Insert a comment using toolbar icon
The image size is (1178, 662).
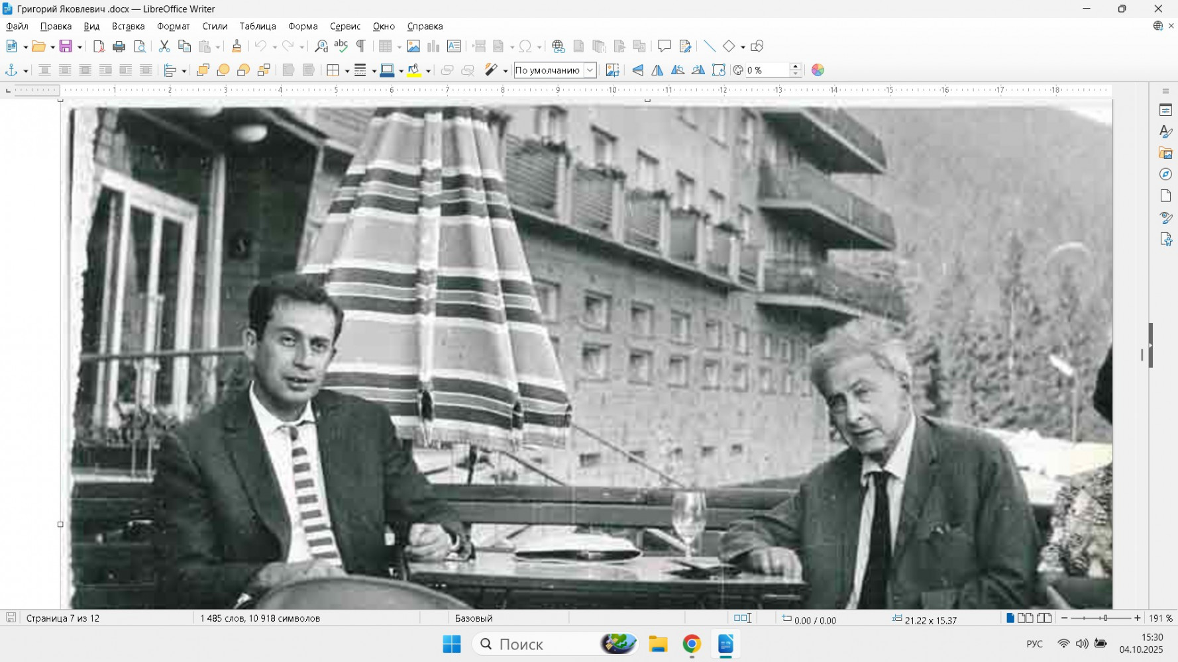pos(664,46)
